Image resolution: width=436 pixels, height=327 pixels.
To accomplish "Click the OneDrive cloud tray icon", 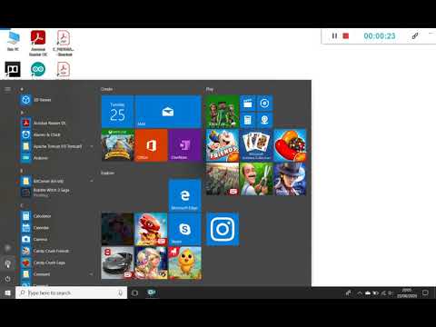I will tap(368, 292).
